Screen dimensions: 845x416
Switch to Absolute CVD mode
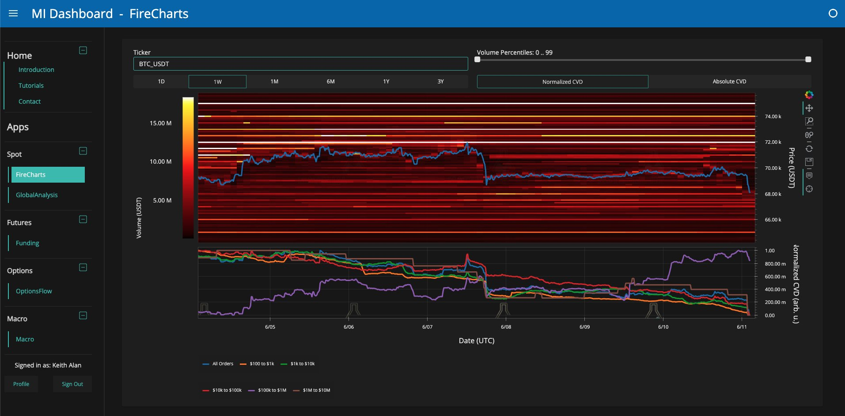tap(729, 82)
